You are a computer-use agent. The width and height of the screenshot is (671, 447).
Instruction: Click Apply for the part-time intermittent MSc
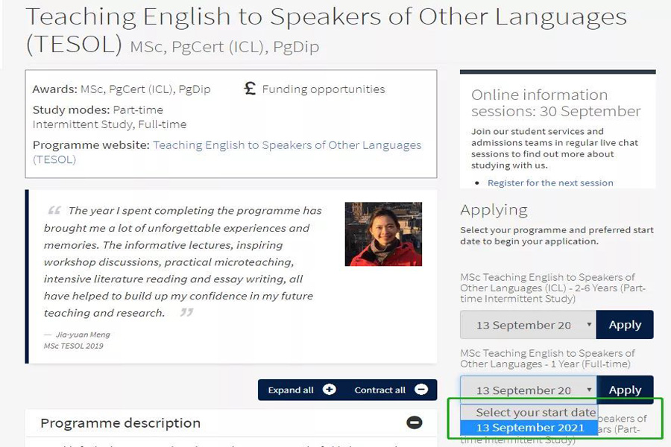(x=625, y=325)
